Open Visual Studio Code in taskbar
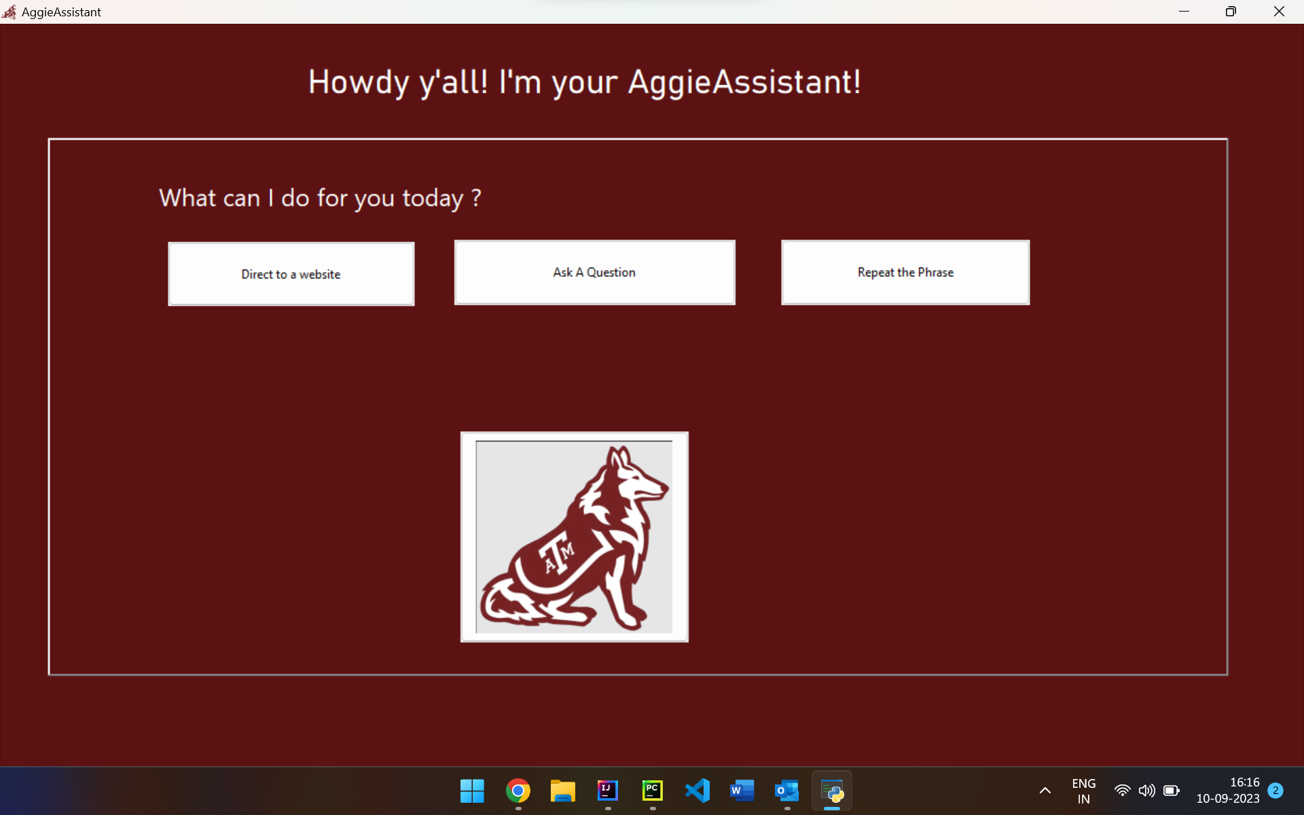1304x815 pixels. [x=698, y=791]
